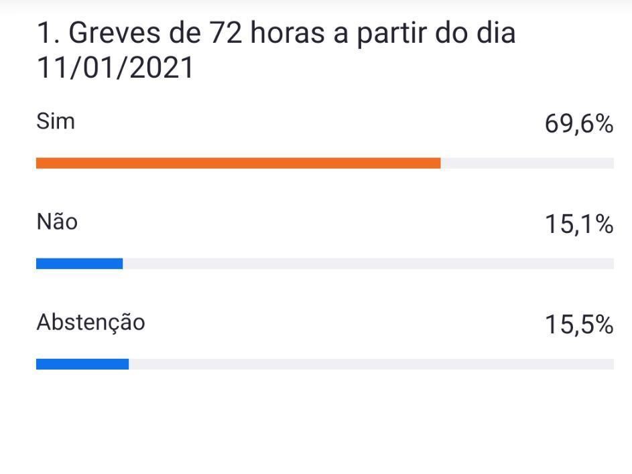Click the right end of the Abstenção blue fill
632x474 pixels.
click(x=125, y=364)
